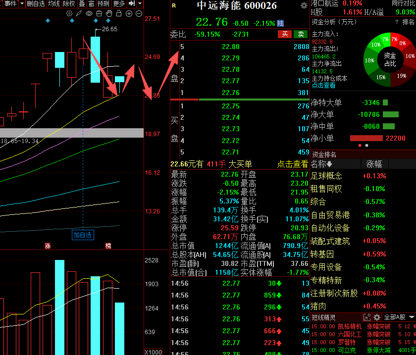Open the dropdown at the toolbar's far end

(140, 4)
